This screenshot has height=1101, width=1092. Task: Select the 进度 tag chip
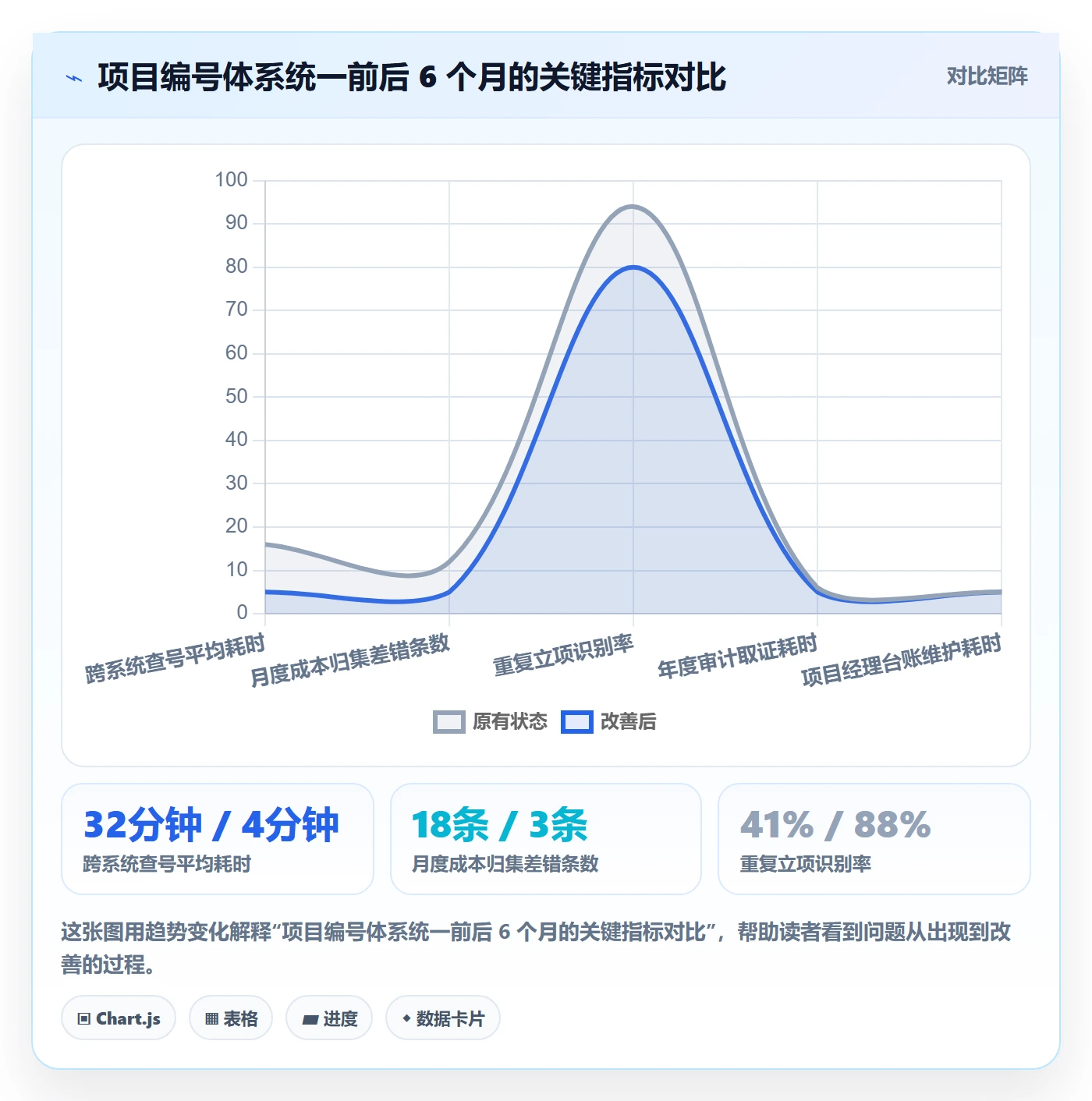tap(329, 1018)
